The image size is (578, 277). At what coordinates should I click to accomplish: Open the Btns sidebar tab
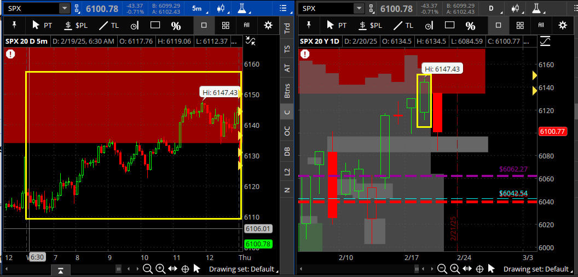coord(287,91)
